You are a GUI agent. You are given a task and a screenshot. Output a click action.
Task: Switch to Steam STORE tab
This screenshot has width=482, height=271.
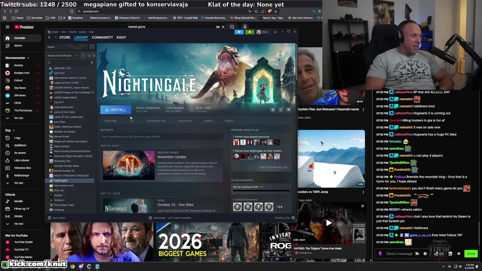(x=65, y=37)
